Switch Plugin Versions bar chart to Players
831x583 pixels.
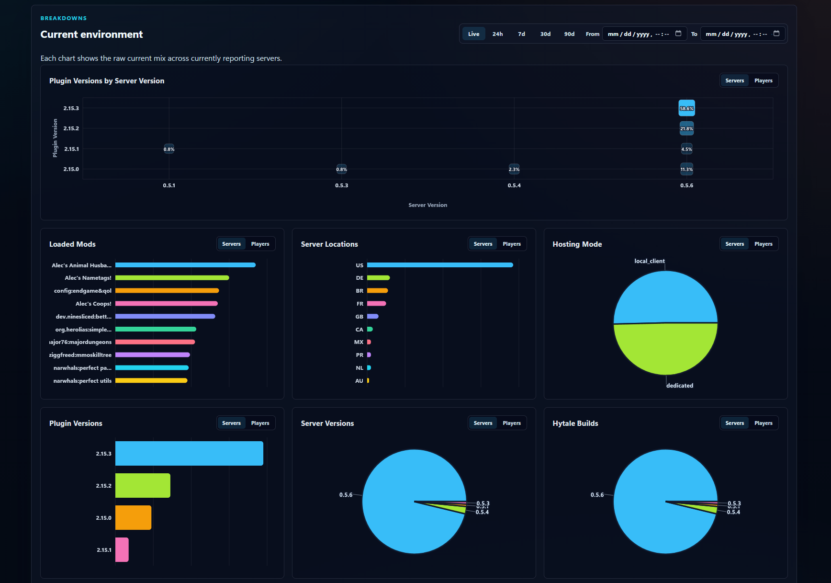[260, 423]
